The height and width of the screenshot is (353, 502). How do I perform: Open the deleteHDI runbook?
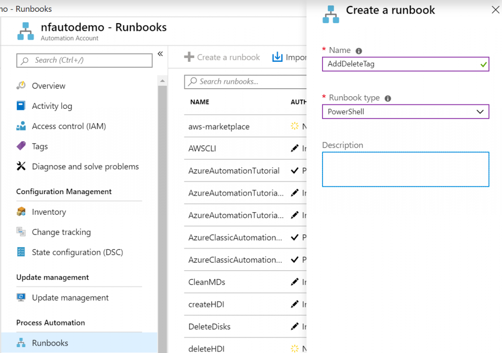tap(206, 349)
